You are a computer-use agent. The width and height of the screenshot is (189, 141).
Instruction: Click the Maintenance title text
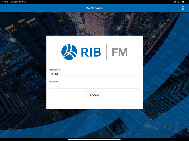coord(94,8)
